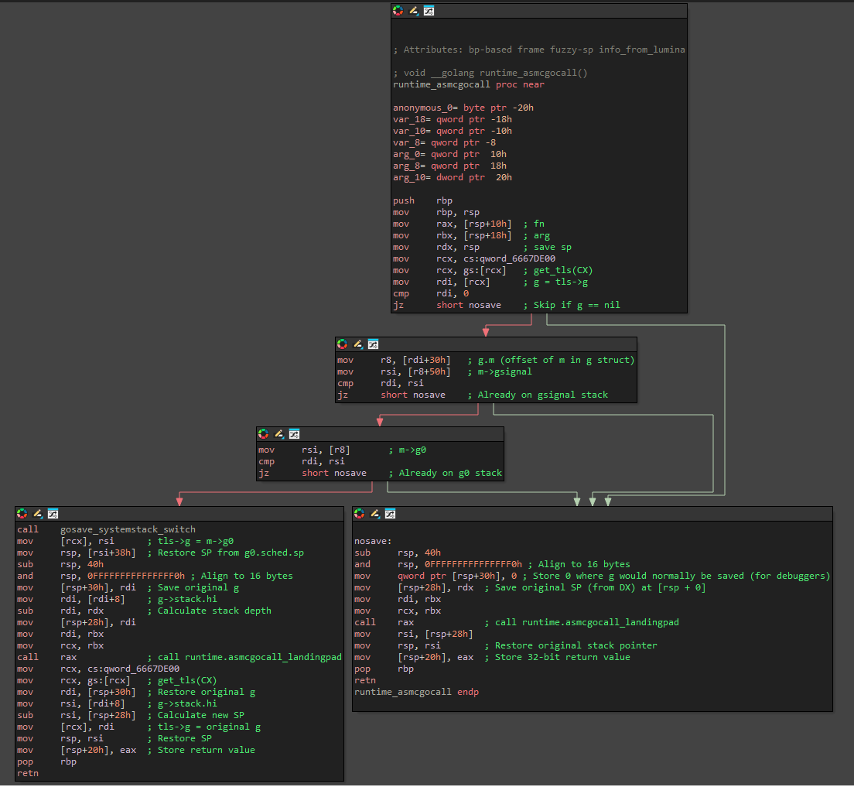Click the "nosave:" label in the right block
This screenshot has height=787, width=854.
point(373,541)
